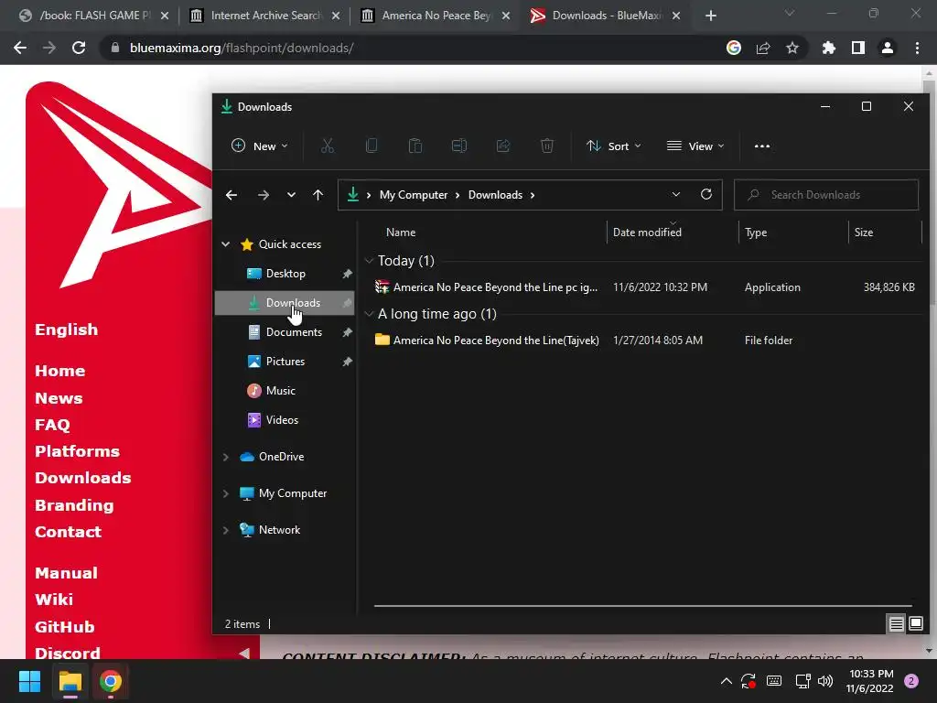The image size is (937, 703).
Task: Select Music in the navigation pane
Action: pyautogui.click(x=285, y=390)
